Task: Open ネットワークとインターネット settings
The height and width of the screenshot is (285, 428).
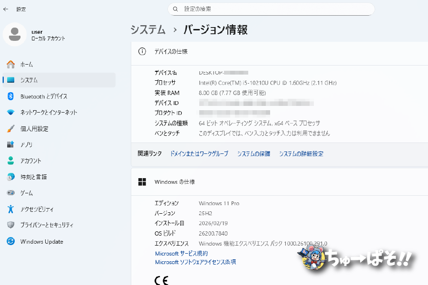Action: pyautogui.click(x=59, y=113)
